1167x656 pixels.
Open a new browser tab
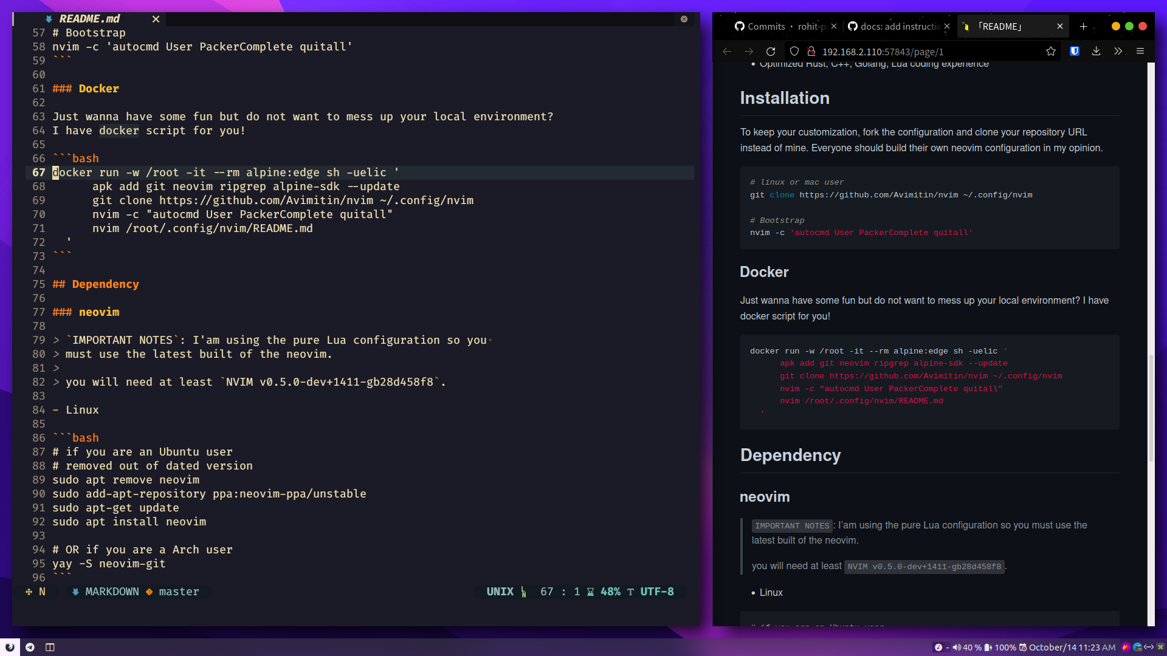pos(1083,27)
